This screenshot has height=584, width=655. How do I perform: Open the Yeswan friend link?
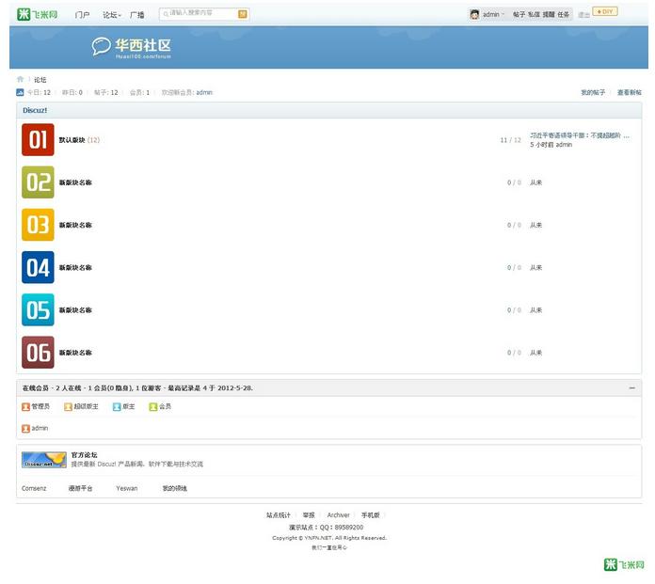tap(126, 488)
